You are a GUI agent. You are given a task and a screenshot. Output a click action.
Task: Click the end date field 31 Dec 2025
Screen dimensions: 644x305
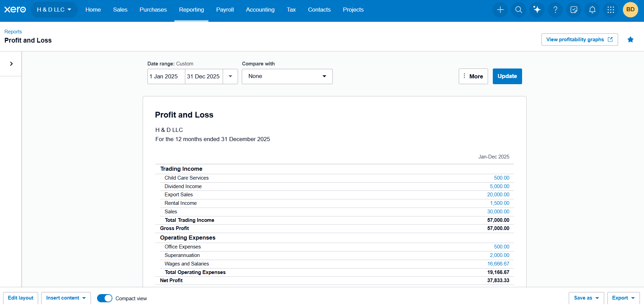pos(204,76)
